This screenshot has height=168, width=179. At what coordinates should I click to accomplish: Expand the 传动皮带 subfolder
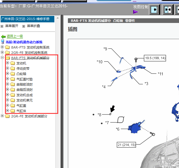click(8, 68)
